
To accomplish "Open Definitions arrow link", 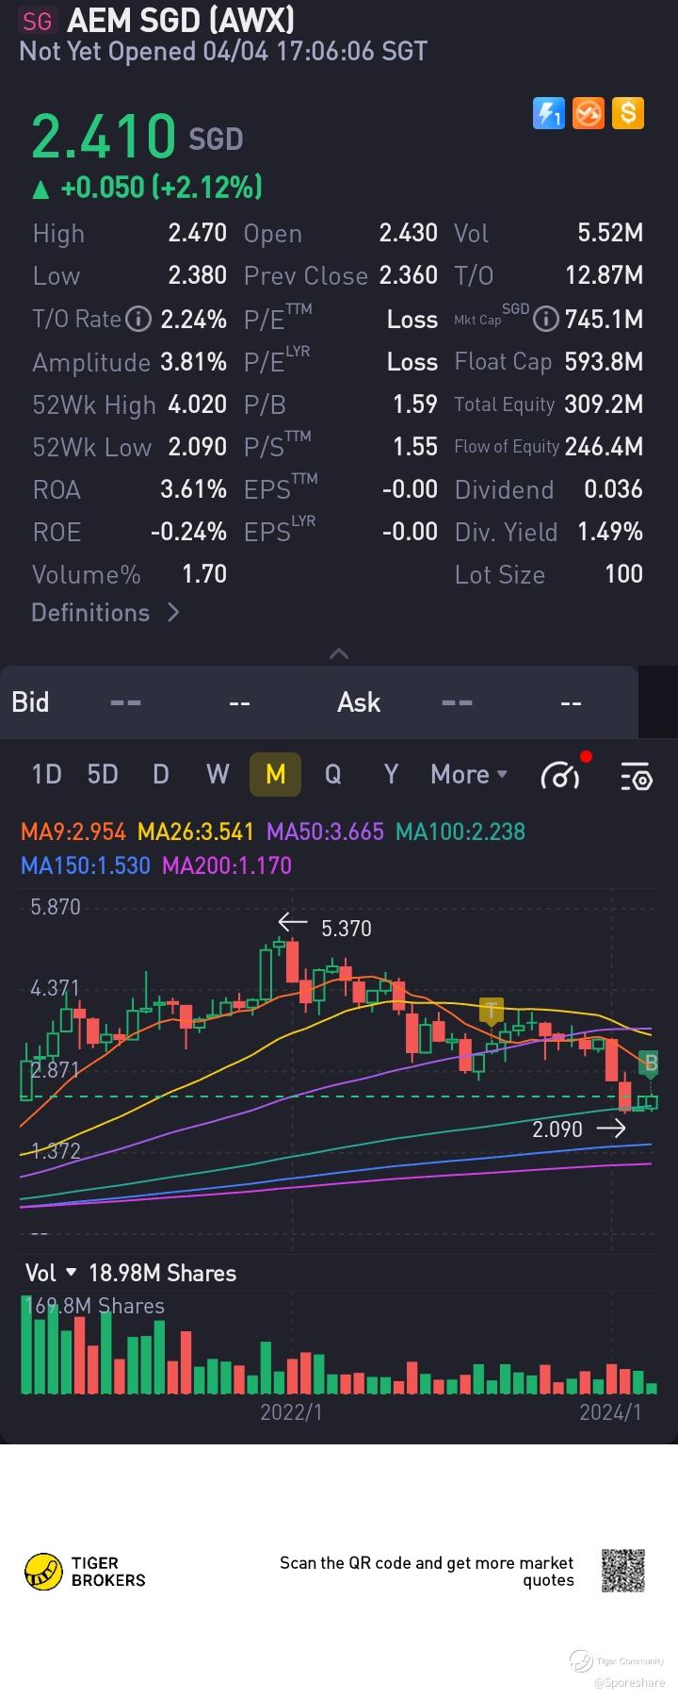I will click(x=105, y=613).
